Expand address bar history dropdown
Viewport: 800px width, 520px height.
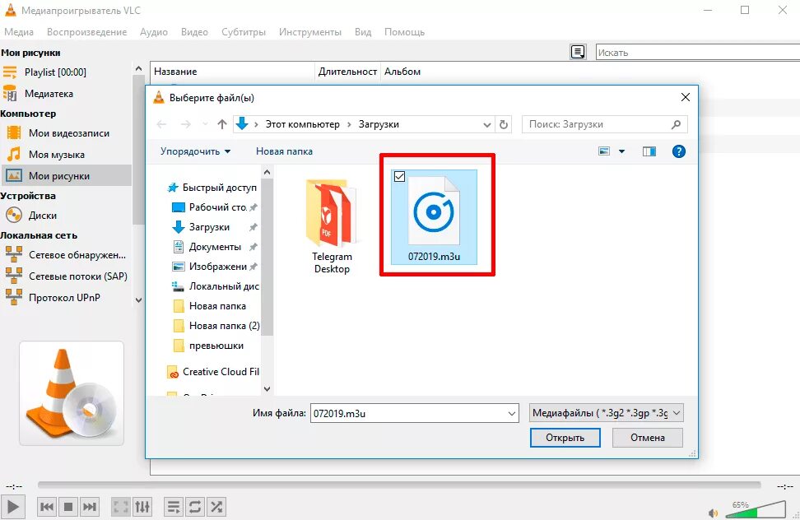[486, 124]
